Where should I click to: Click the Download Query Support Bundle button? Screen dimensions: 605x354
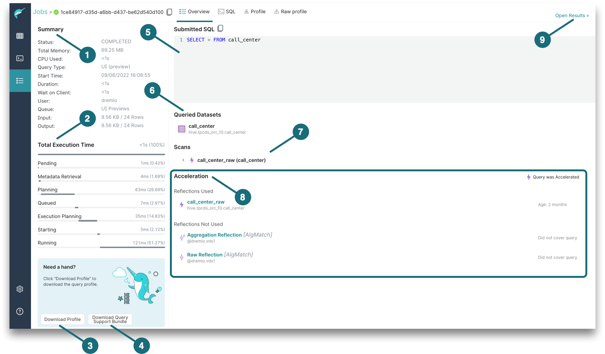pyautogui.click(x=110, y=319)
